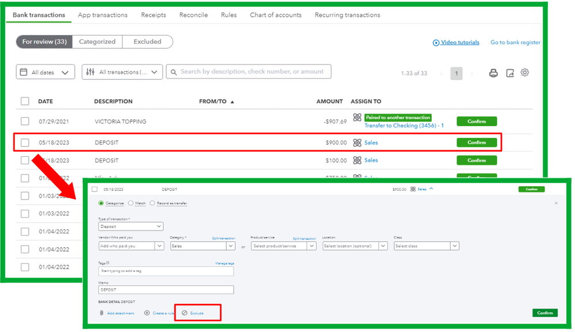Check the 05/18/2023 $100.00 deposit checkbox
Viewport: 575px width, 332px height.
pyautogui.click(x=25, y=160)
